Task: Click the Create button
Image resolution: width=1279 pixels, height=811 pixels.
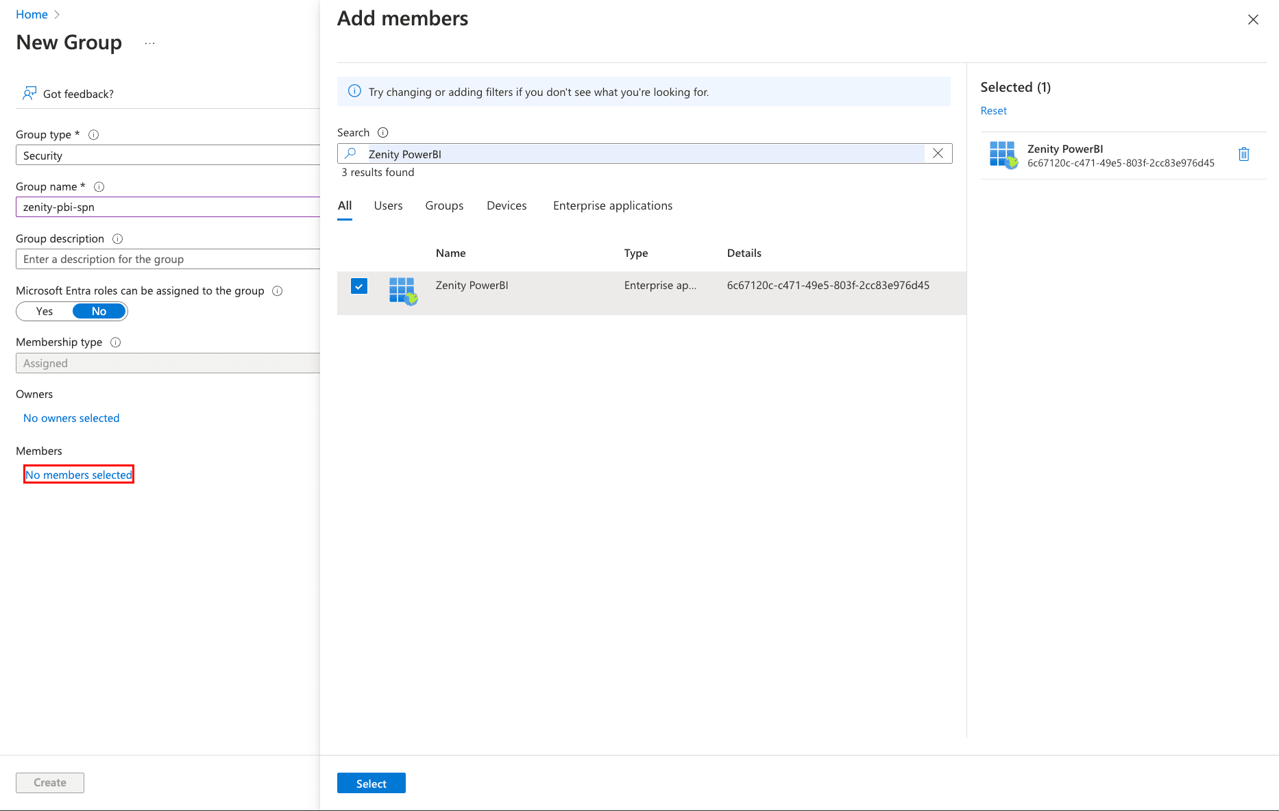Action: pos(50,783)
